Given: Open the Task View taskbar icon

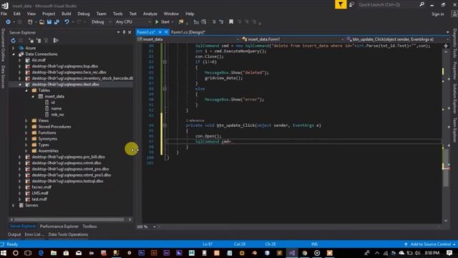Looking at the screenshot, I should pyautogui.click(x=28, y=253).
